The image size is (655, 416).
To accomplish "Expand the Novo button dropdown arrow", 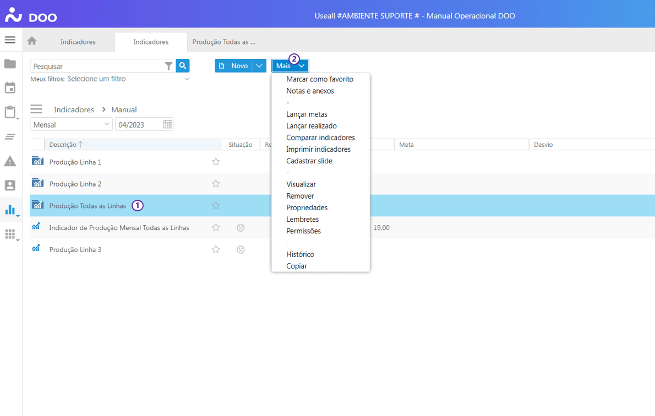I will (x=259, y=65).
